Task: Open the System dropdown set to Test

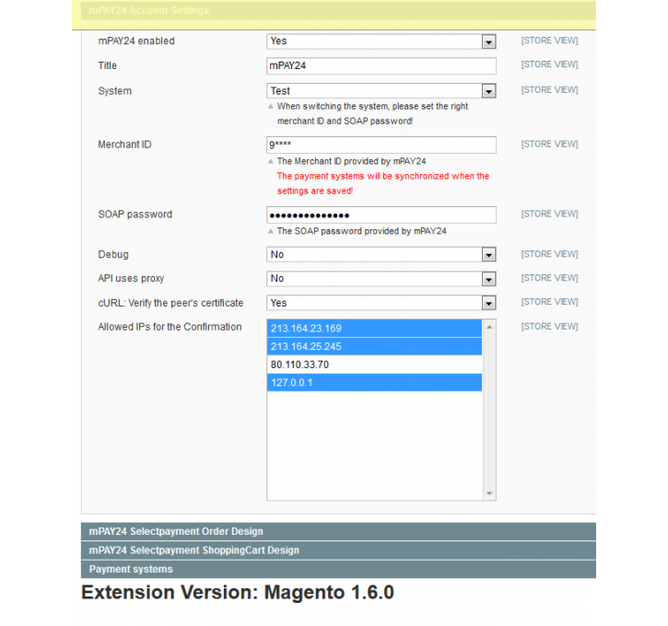Action: [381, 90]
